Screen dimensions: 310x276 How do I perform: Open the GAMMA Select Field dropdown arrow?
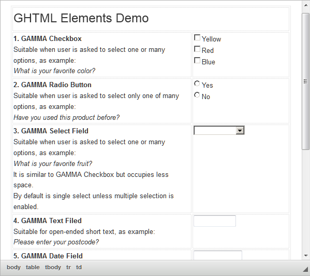tap(240, 131)
